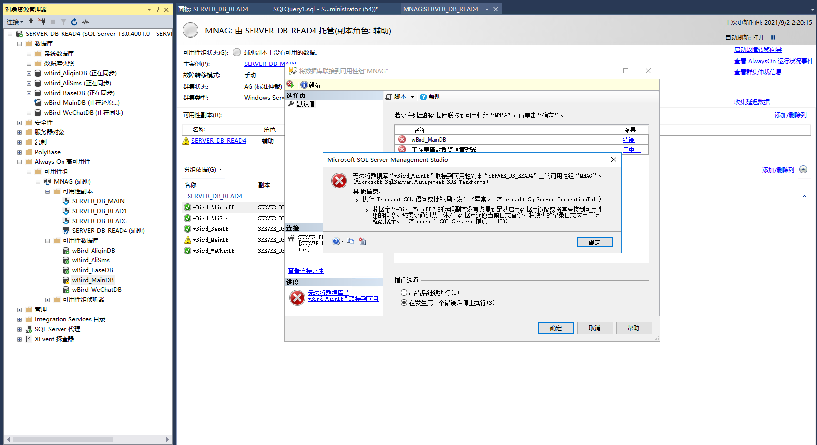817x445 pixels.
Task: Click 取消 in the join database dialog
Action: [595, 328]
